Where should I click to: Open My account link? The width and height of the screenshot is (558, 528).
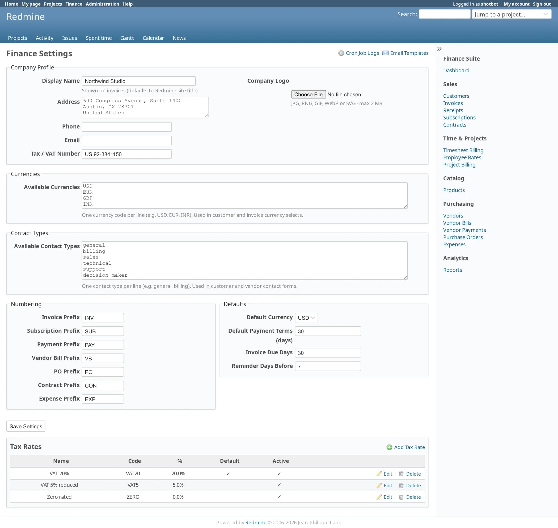click(x=516, y=4)
